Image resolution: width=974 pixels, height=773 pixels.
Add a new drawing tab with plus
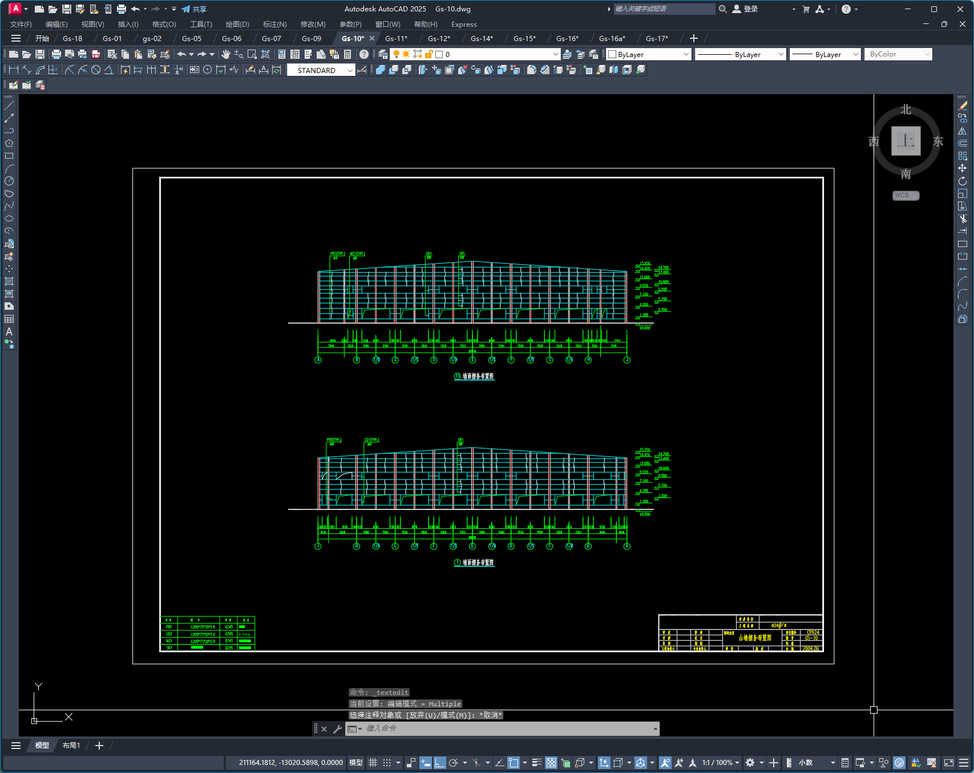click(x=694, y=38)
